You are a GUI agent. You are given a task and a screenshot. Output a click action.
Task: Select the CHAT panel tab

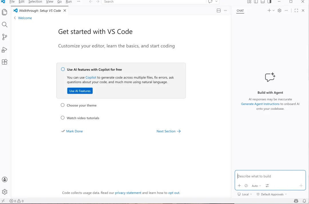(240, 11)
